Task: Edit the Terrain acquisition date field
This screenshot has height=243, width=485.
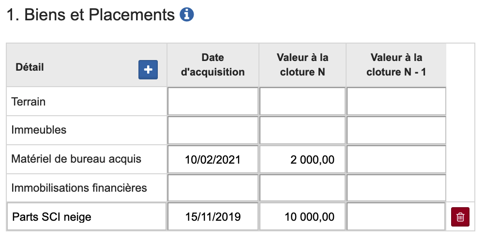Action: coord(213,102)
